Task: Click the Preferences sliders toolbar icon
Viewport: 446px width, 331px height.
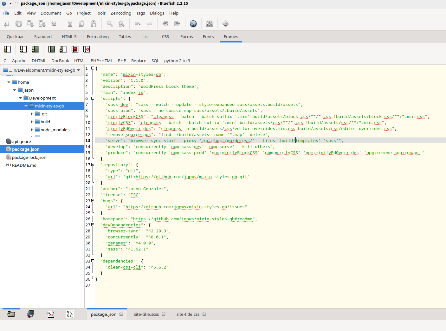Action: point(210,24)
